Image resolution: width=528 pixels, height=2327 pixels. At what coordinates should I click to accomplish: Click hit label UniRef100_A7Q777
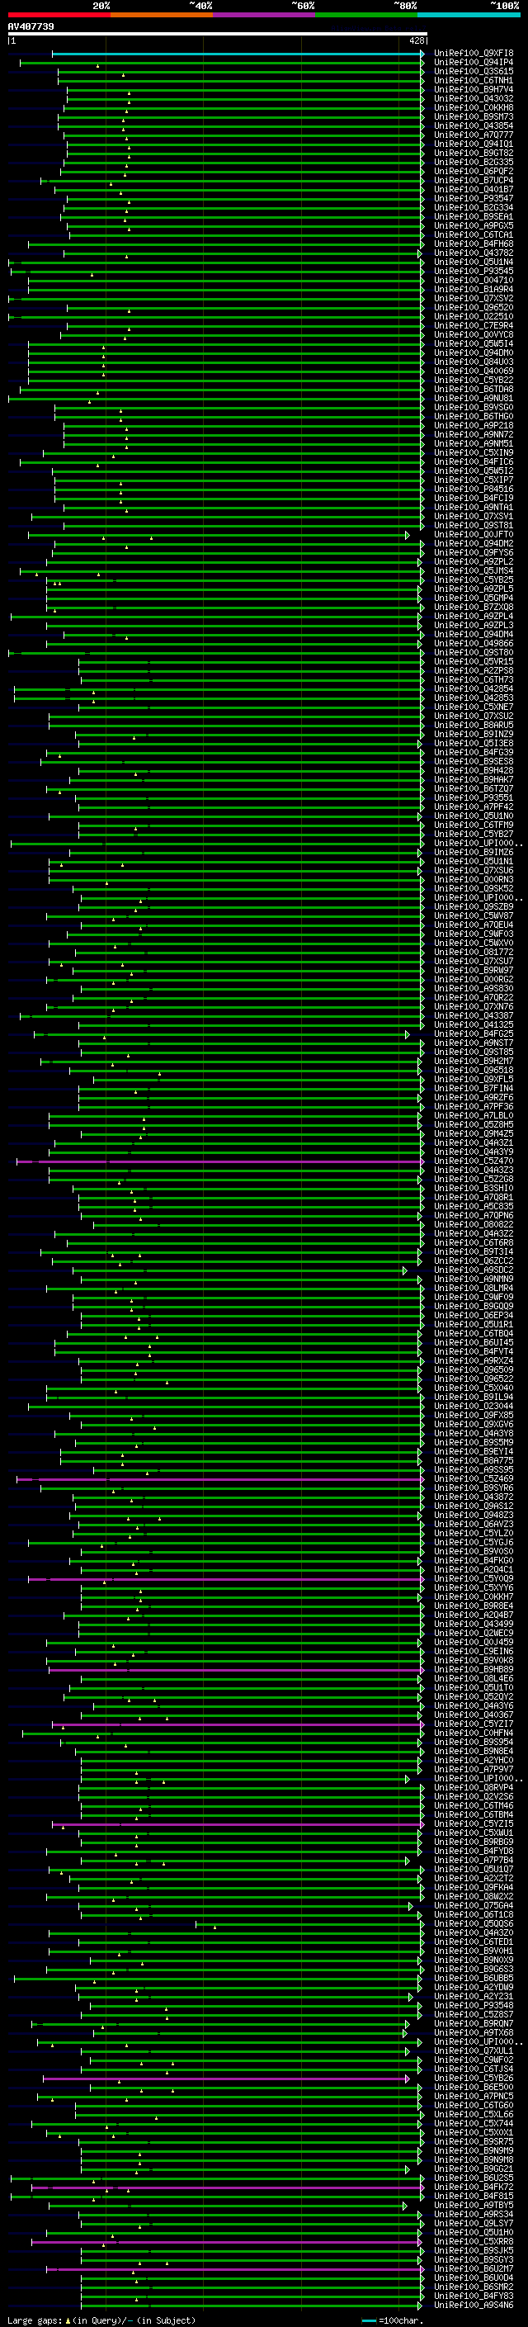pos(473,135)
